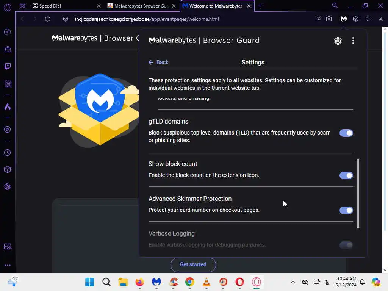Screen dimensions: 388x291
Task: Open the profile account icon
Action: click(x=380, y=19)
